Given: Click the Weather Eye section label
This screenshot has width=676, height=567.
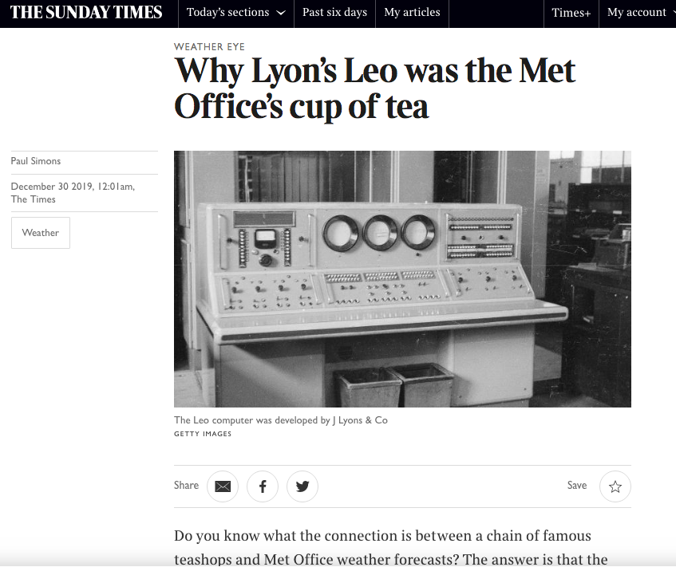Looking at the screenshot, I should (x=209, y=46).
